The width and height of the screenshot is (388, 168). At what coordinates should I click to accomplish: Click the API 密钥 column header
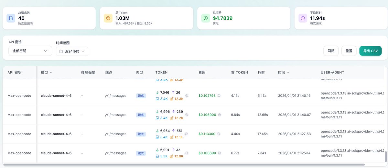pyautogui.click(x=15, y=73)
